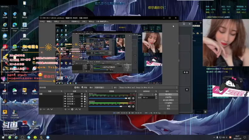Open WeGame desktop shortcut
The height and width of the screenshot is (140, 249).
5,102
